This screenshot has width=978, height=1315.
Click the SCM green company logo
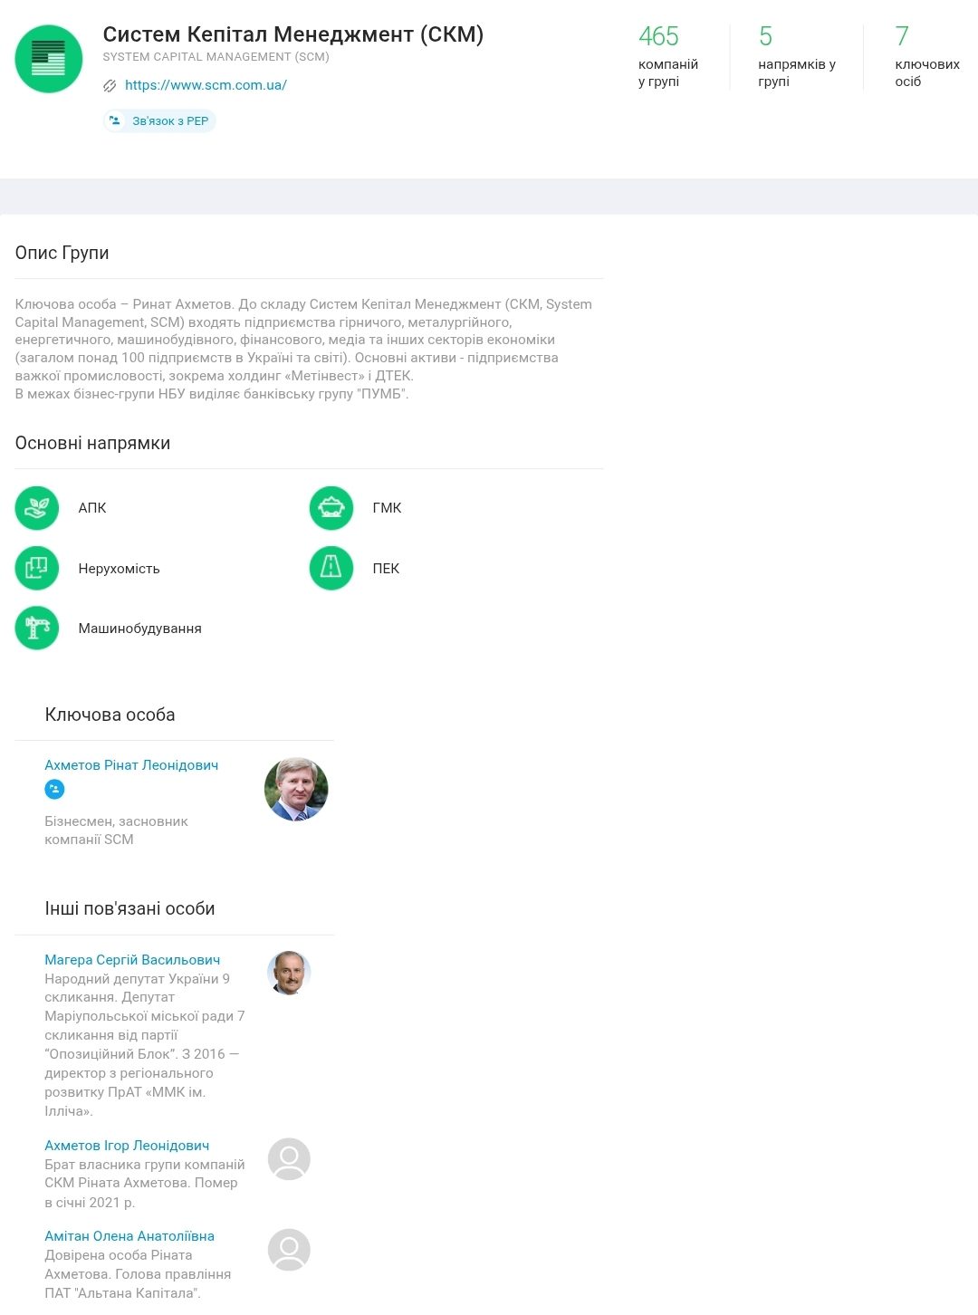click(49, 59)
